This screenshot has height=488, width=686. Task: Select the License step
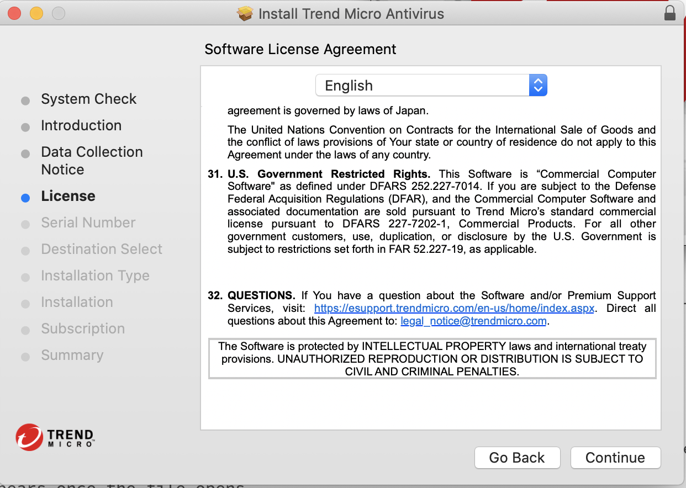(68, 196)
